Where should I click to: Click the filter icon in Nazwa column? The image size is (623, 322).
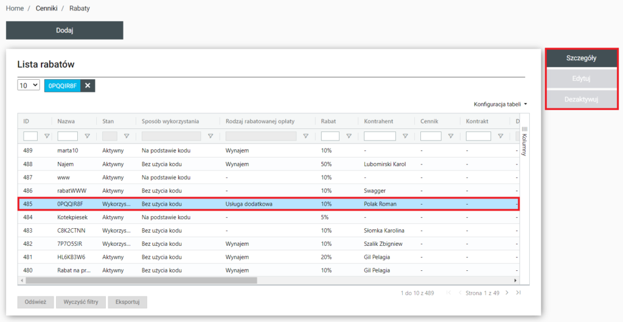coord(87,136)
